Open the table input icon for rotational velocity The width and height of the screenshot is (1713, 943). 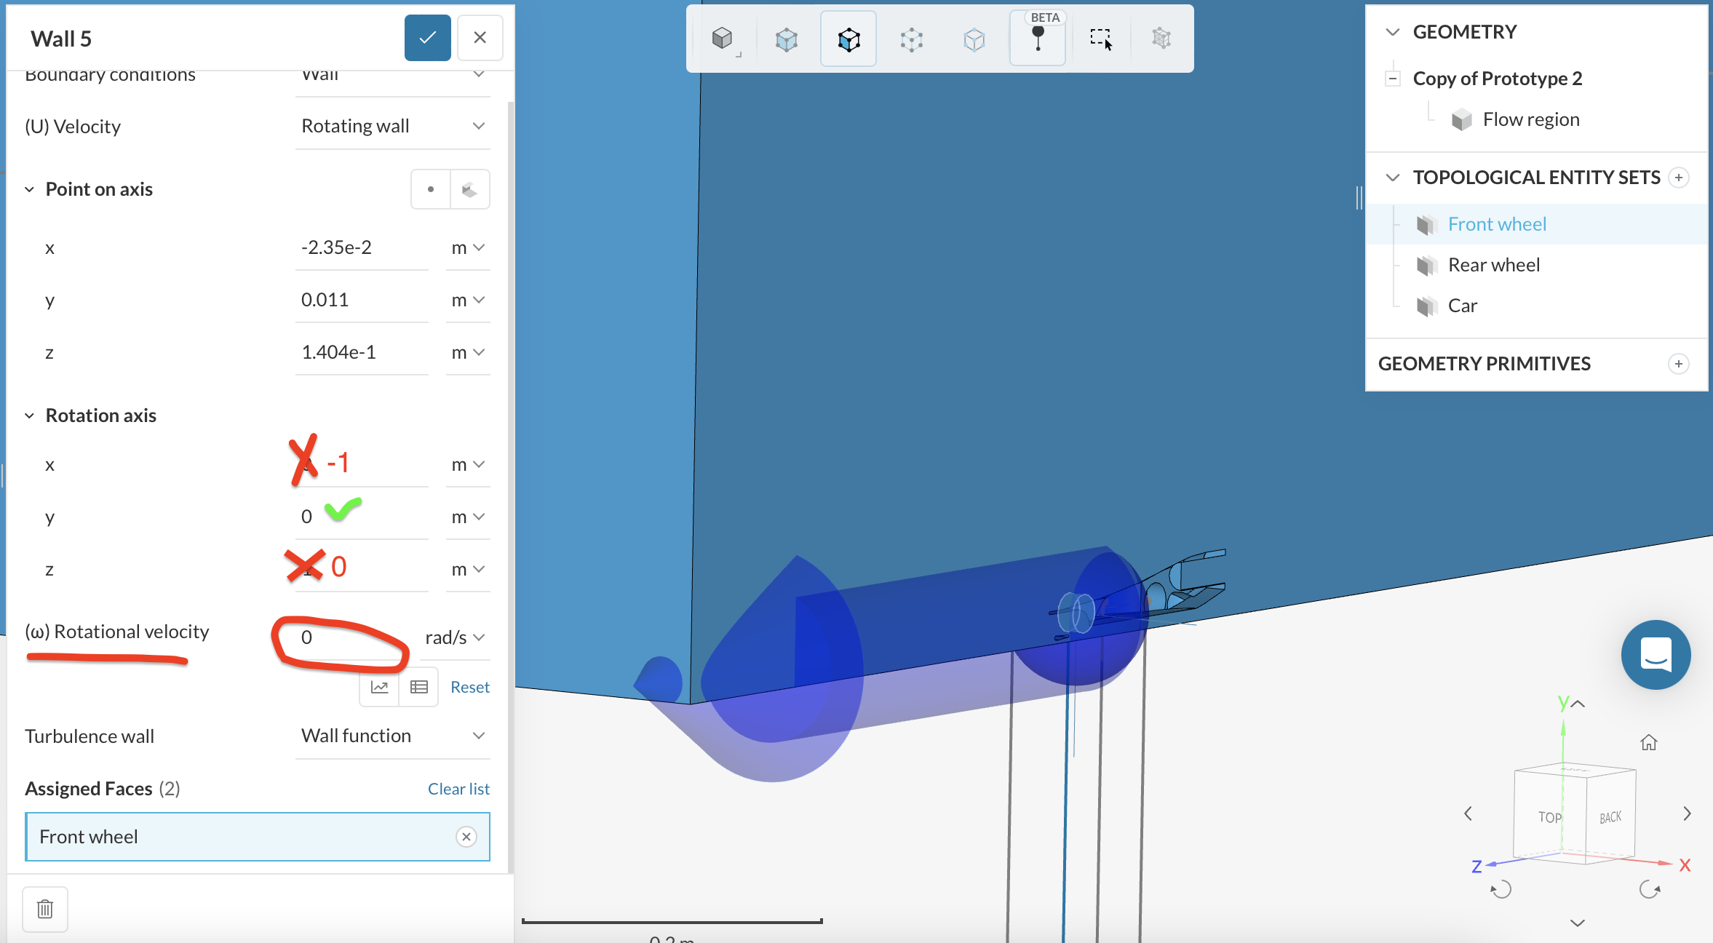pos(418,687)
